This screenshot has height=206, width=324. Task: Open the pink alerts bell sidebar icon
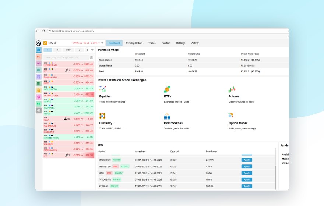point(39,97)
